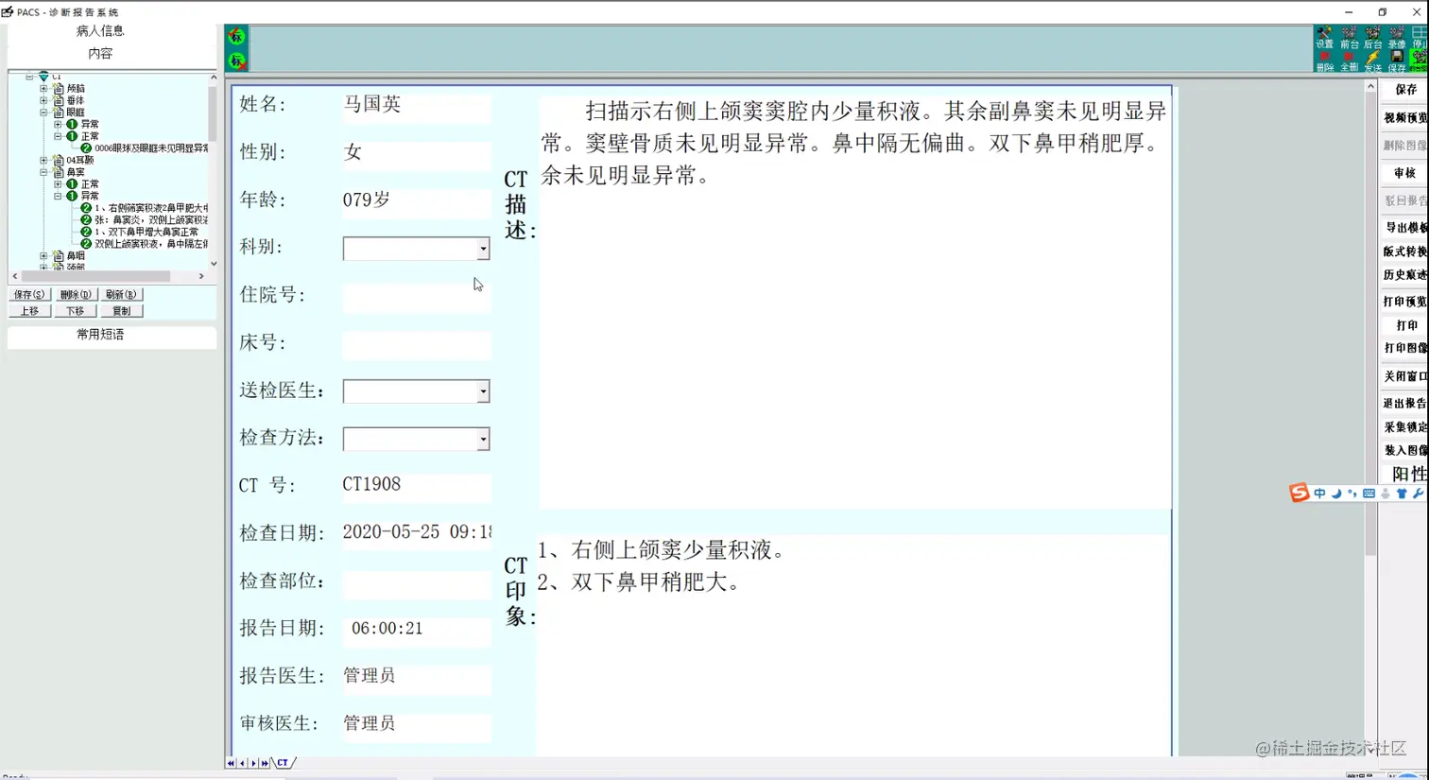
Task: Click the 后台 toolbar icon
Action: pos(1372,38)
